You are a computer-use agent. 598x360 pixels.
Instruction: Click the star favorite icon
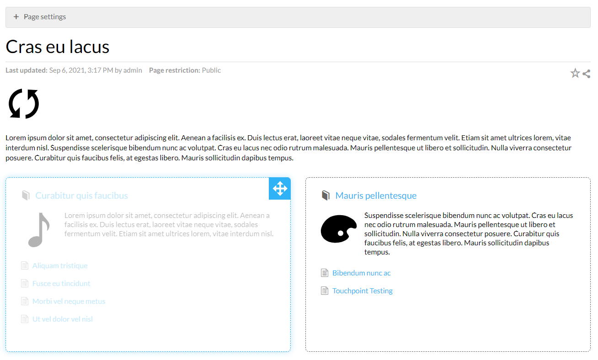click(575, 73)
